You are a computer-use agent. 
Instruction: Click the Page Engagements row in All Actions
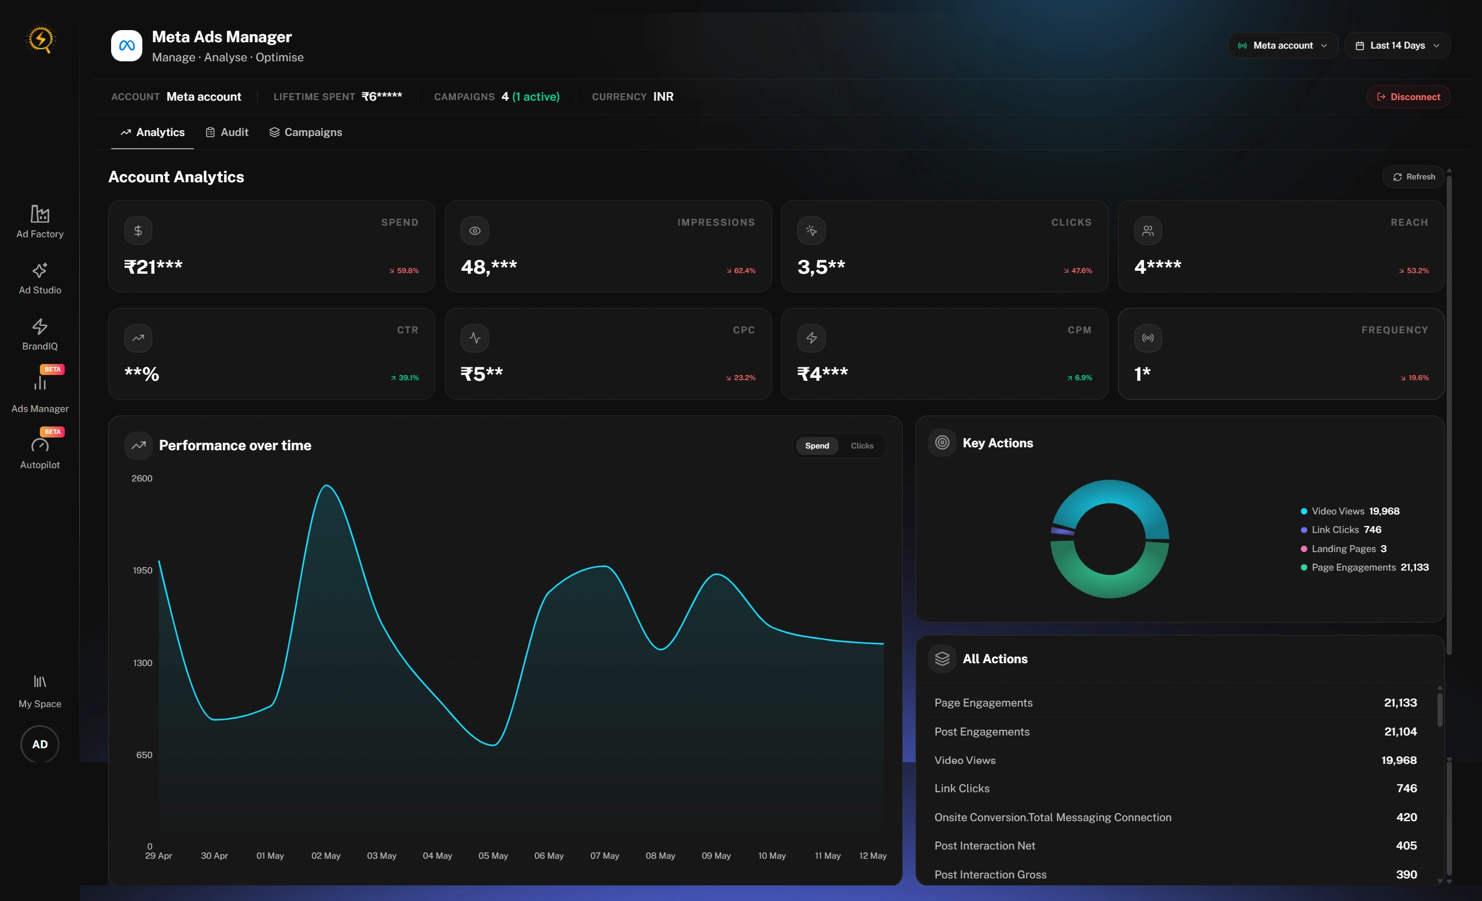point(1175,703)
